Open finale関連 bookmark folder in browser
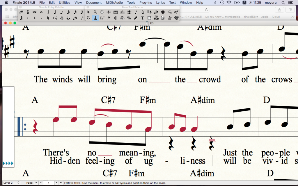Viewport: 298px width, 186px height. 251,17
